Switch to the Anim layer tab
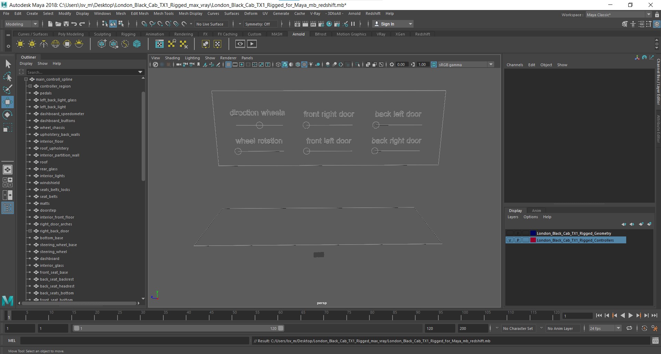661x354 pixels. pyautogui.click(x=536, y=211)
